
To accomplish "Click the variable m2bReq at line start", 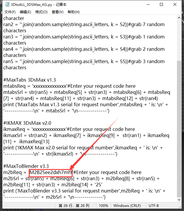I will click(12, 172).
